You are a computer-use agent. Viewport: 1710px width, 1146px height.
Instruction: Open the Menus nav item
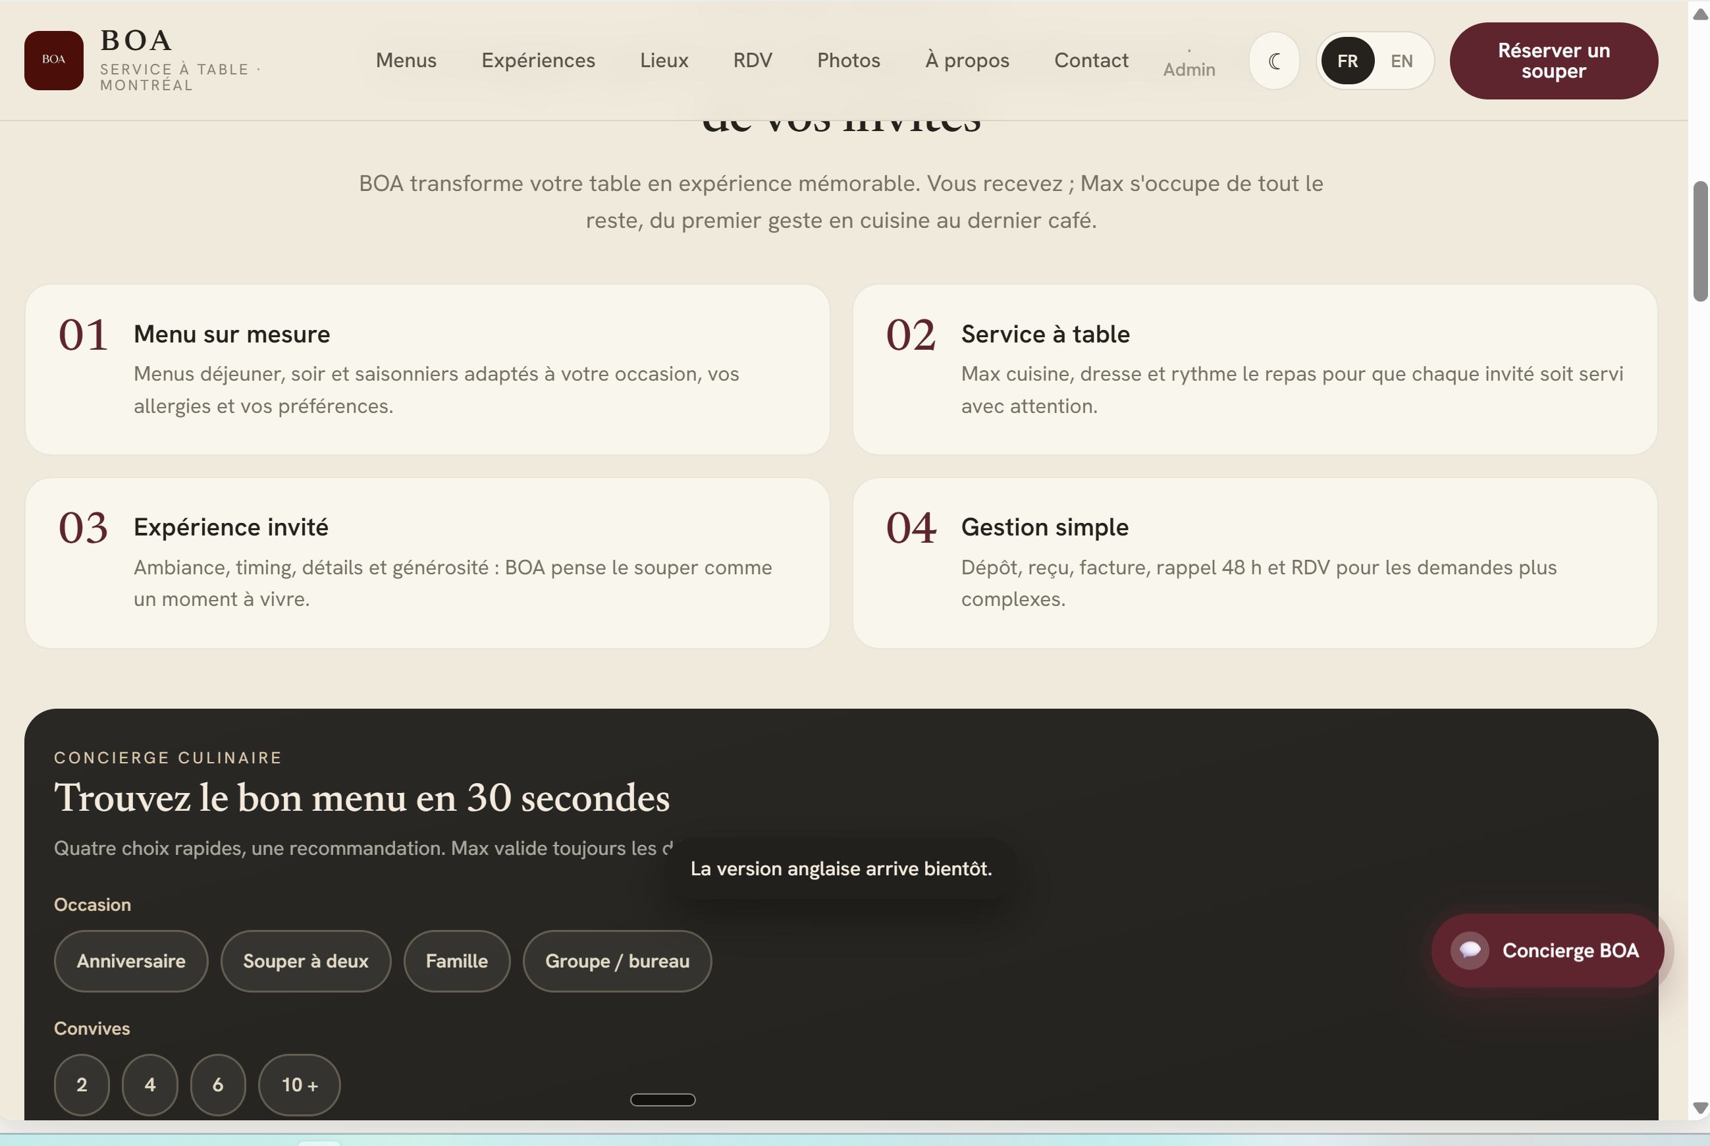pyautogui.click(x=406, y=60)
